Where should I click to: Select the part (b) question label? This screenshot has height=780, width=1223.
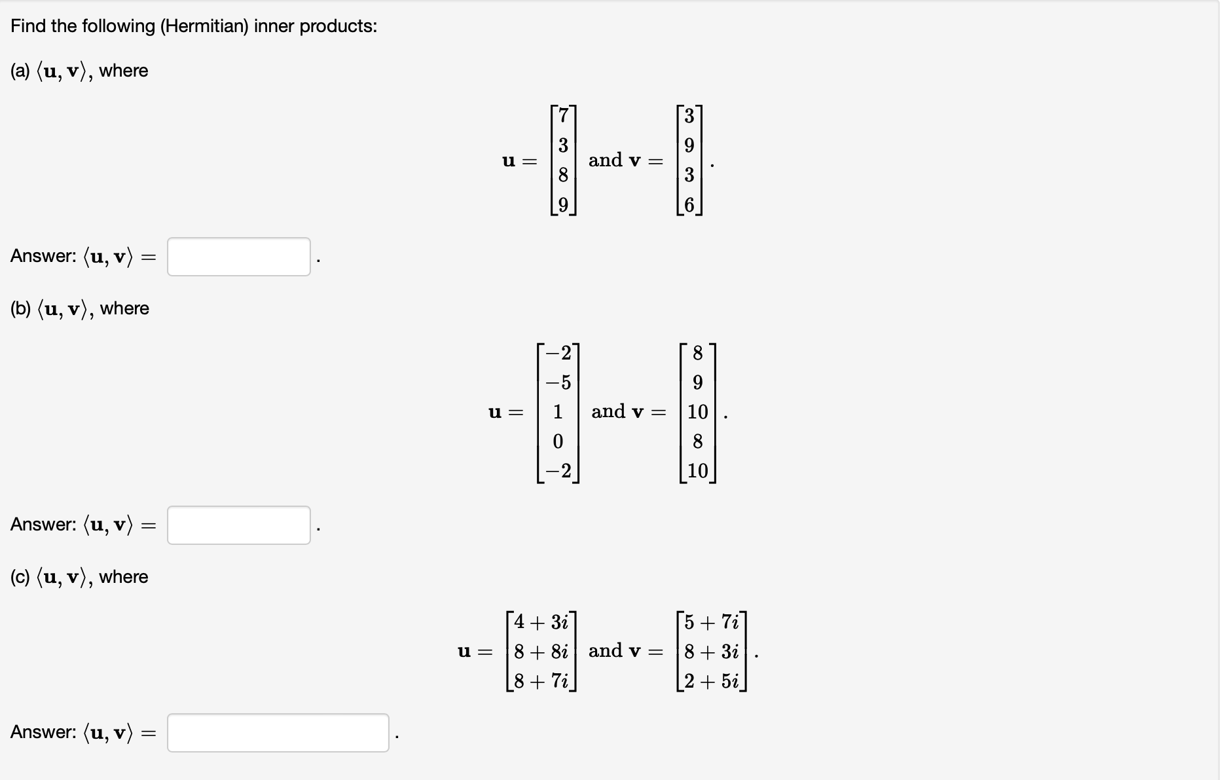pos(79,308)
